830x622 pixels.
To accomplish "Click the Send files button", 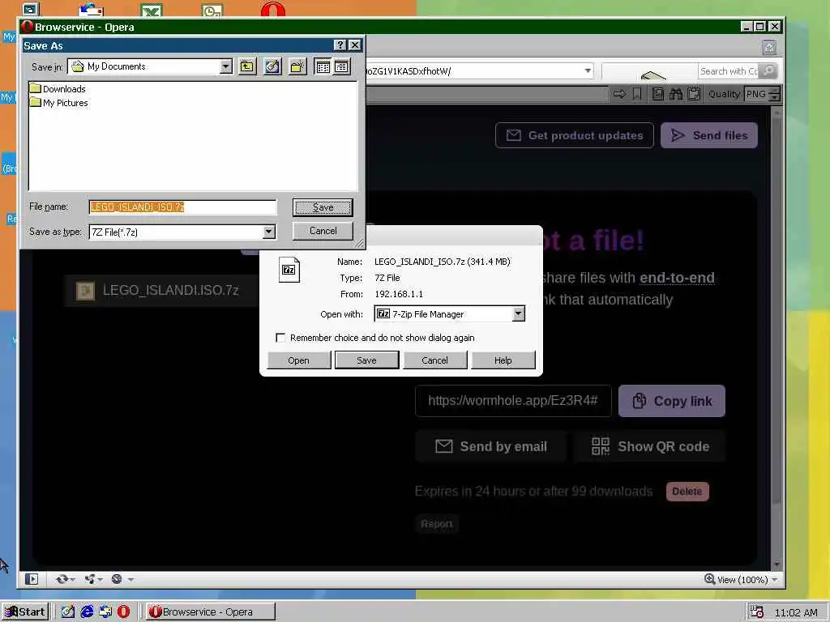I will click(x=709, y=135).
